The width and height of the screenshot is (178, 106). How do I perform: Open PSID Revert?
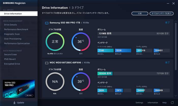coord(10,59)
